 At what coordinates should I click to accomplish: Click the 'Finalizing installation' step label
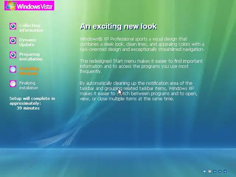pyautogui.click(x=29, y=85)
